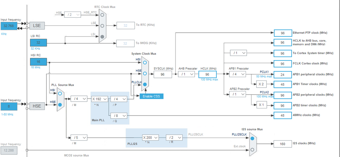
Task: Select PLLCLK in System Clock Mux
Action: (145, 85)
